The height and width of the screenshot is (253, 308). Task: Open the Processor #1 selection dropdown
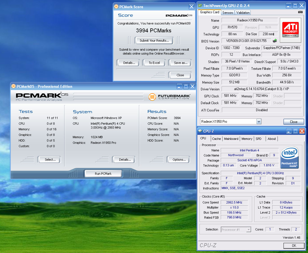tap(249, 229)
